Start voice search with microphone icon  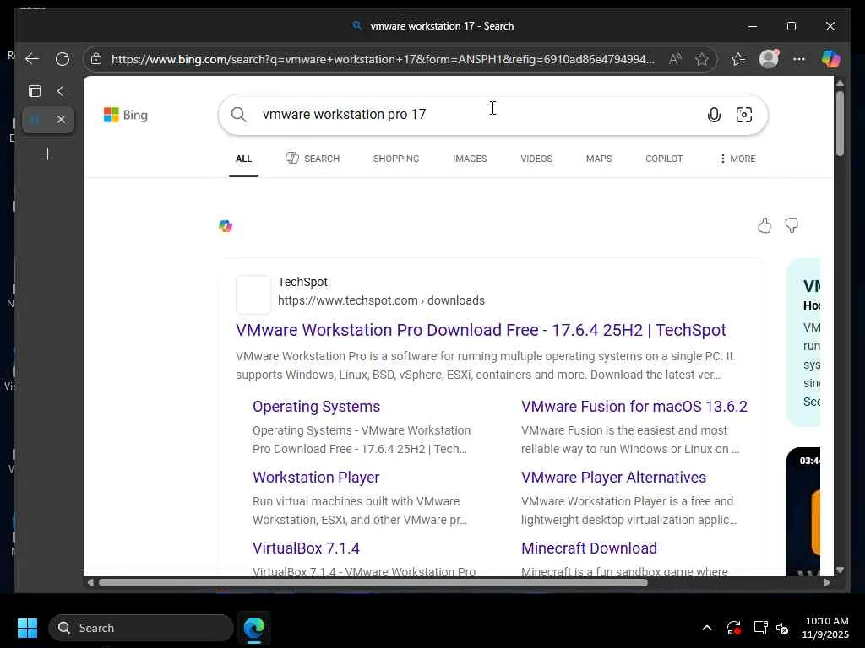pyautogui.click(x=714, y=115)
